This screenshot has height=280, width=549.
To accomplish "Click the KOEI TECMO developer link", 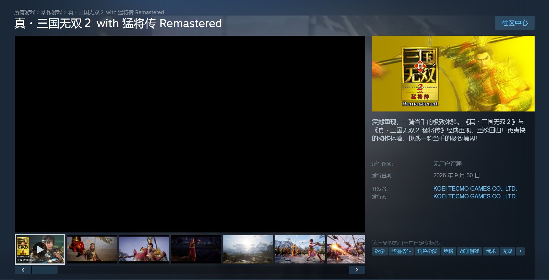I will [x=475, y=189].
